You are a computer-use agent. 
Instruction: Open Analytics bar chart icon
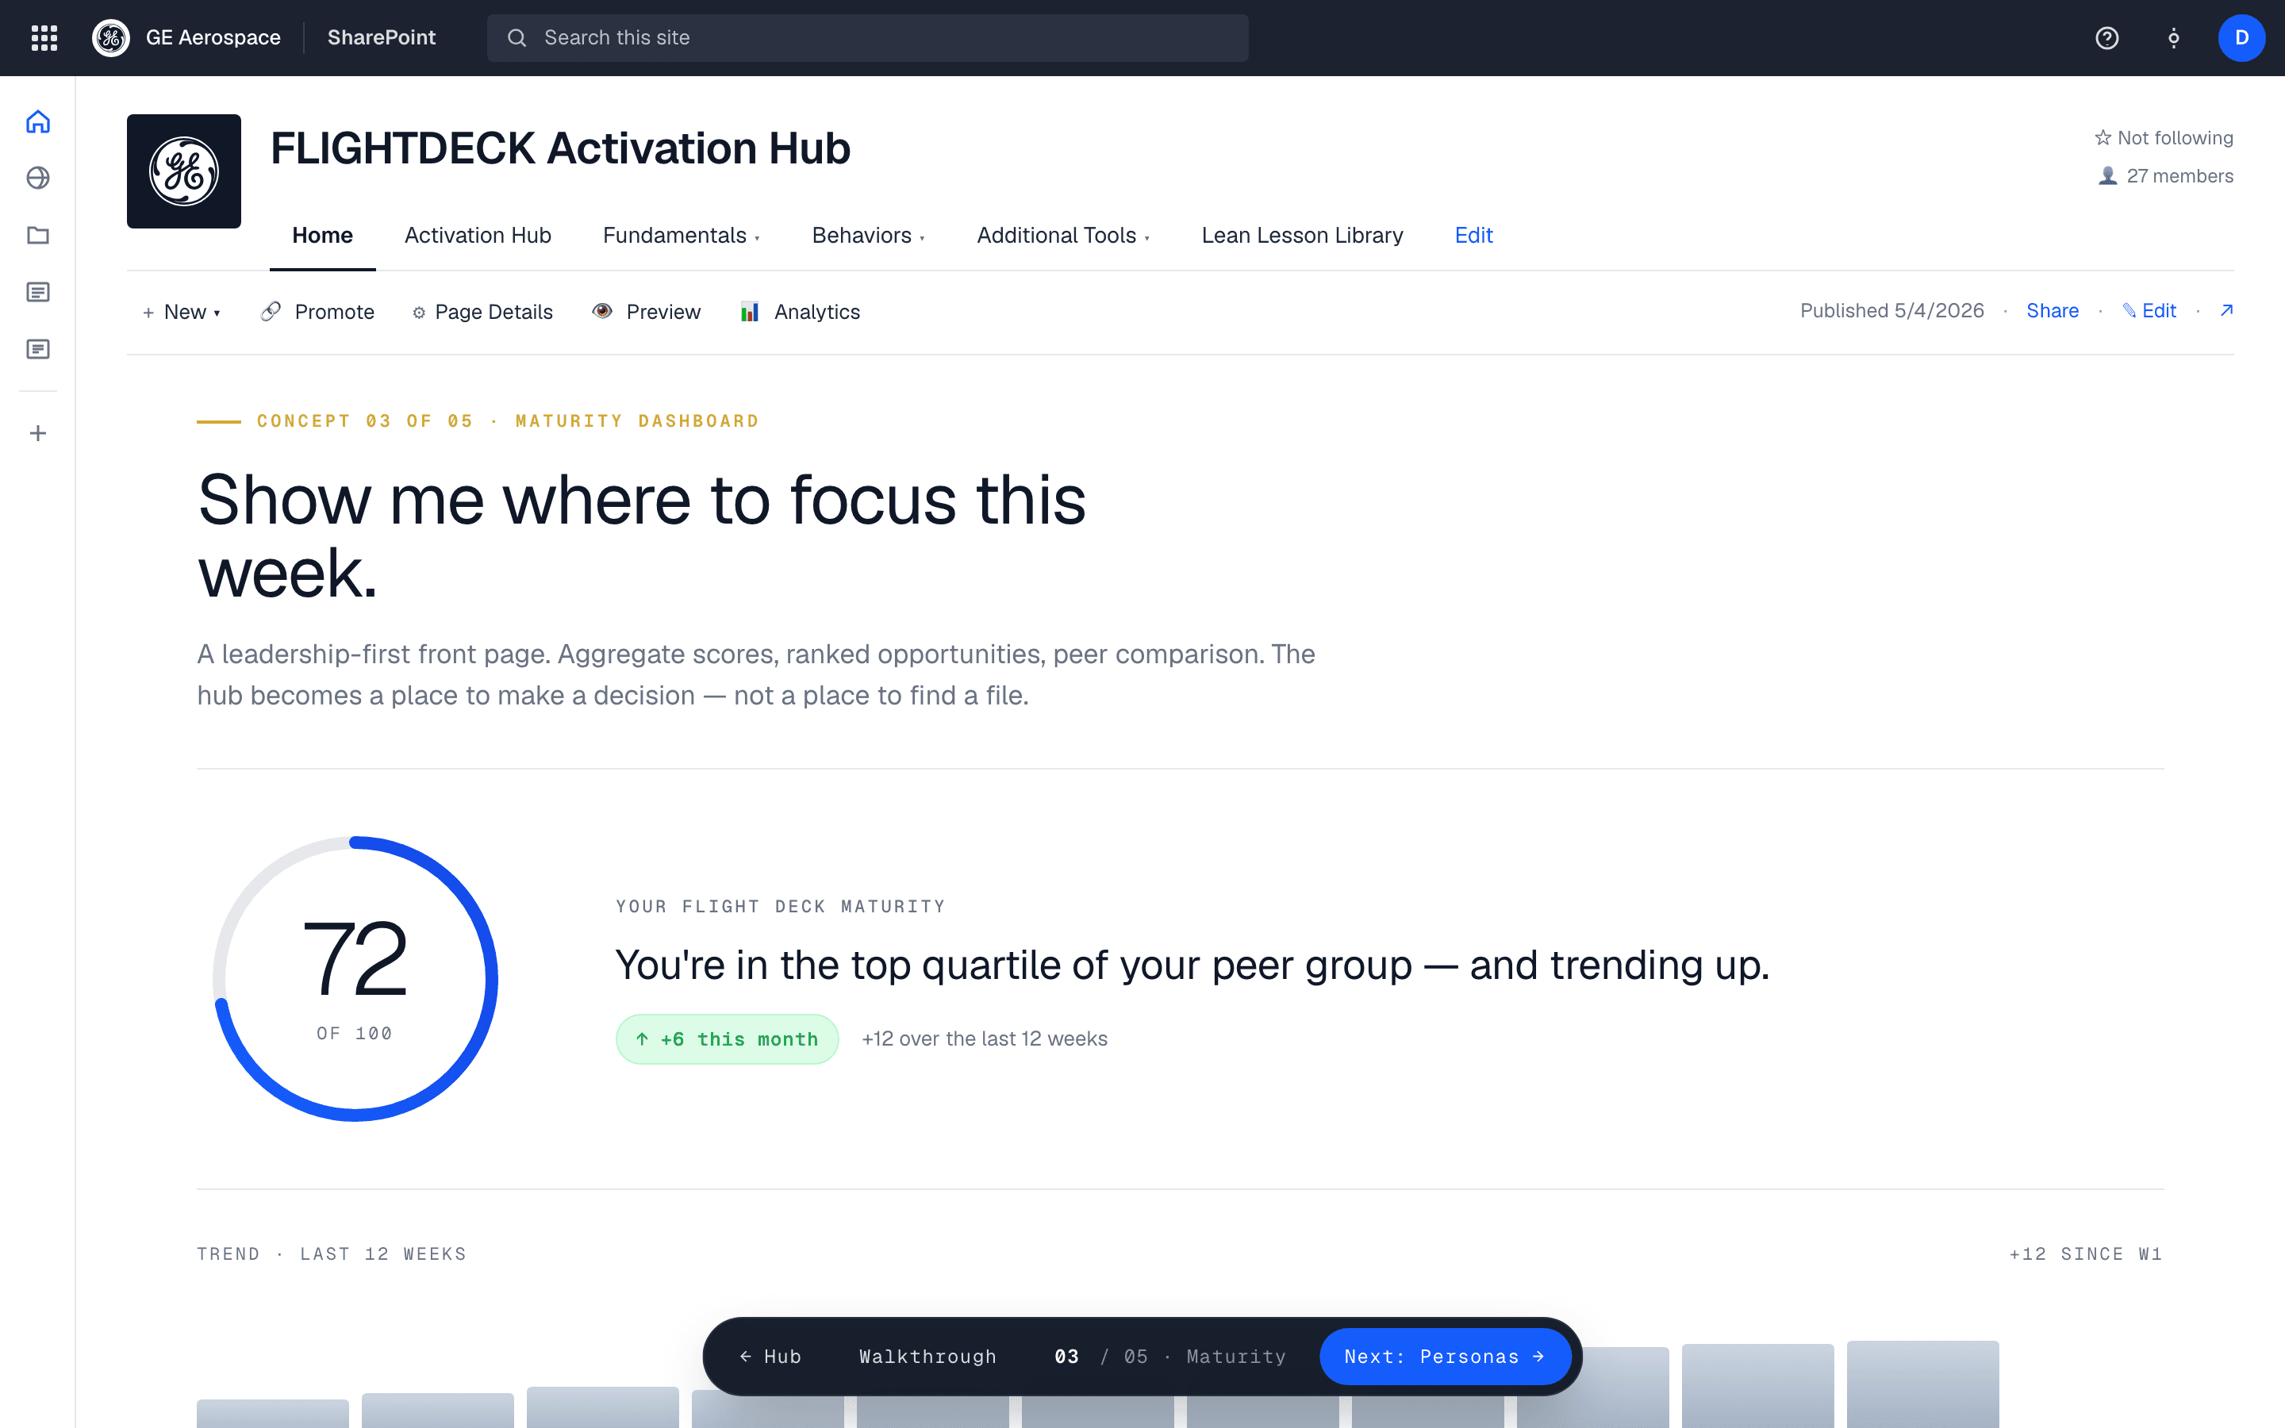click(750, 312)
